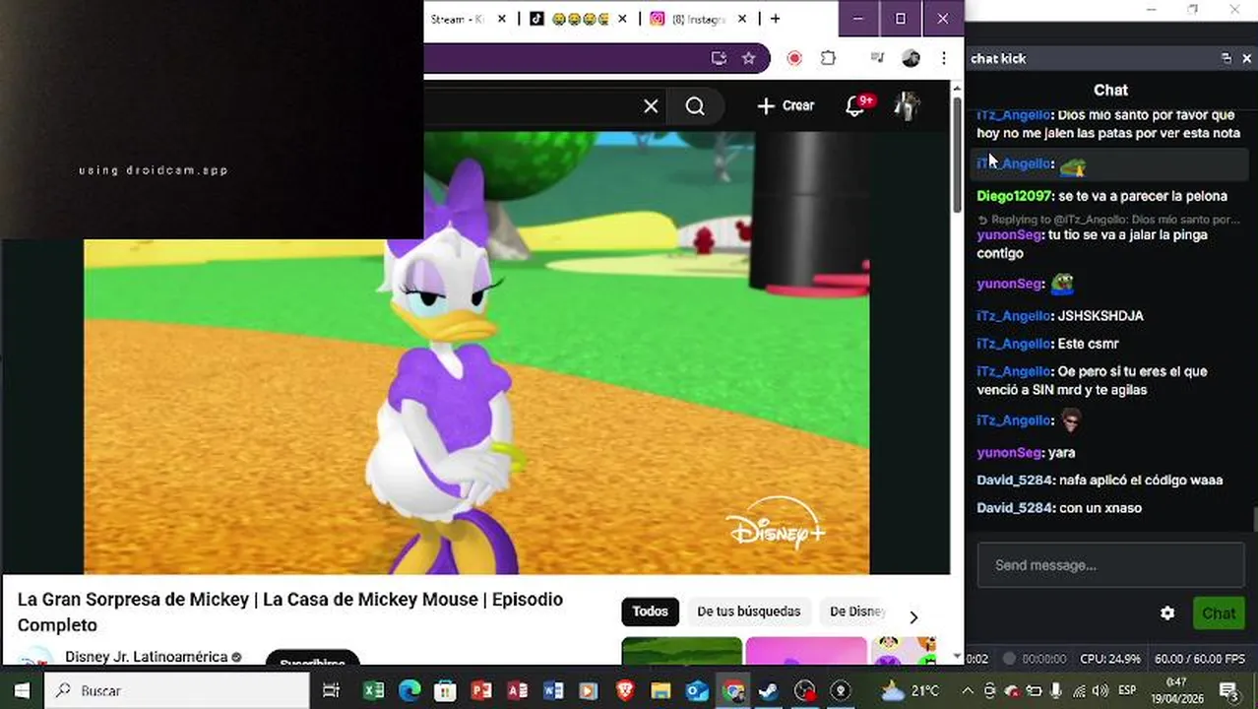Viewport: 1258px width, 709px height.
Task: Open Chrome media controls icon
Action: tap(877, 58)
